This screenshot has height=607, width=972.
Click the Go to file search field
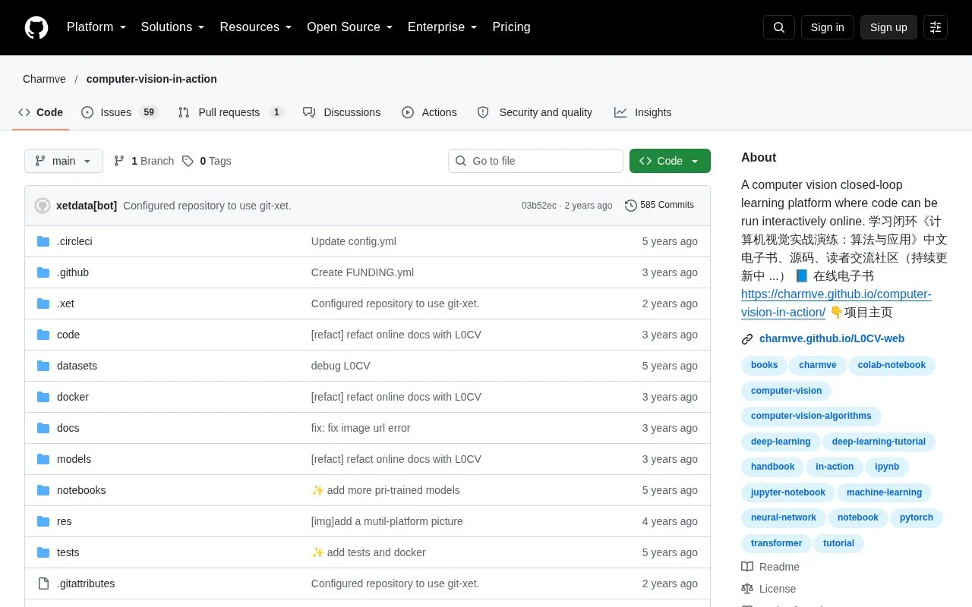point(535,161)
